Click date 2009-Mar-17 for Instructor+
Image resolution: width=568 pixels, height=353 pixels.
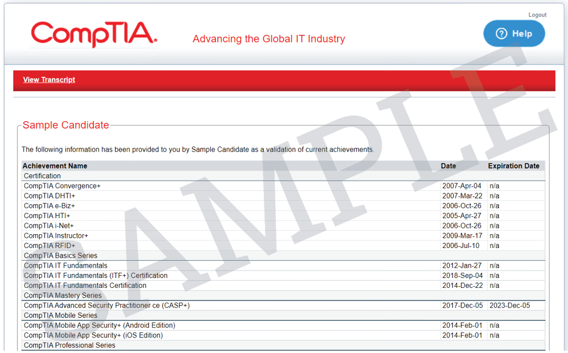(462, 236)
